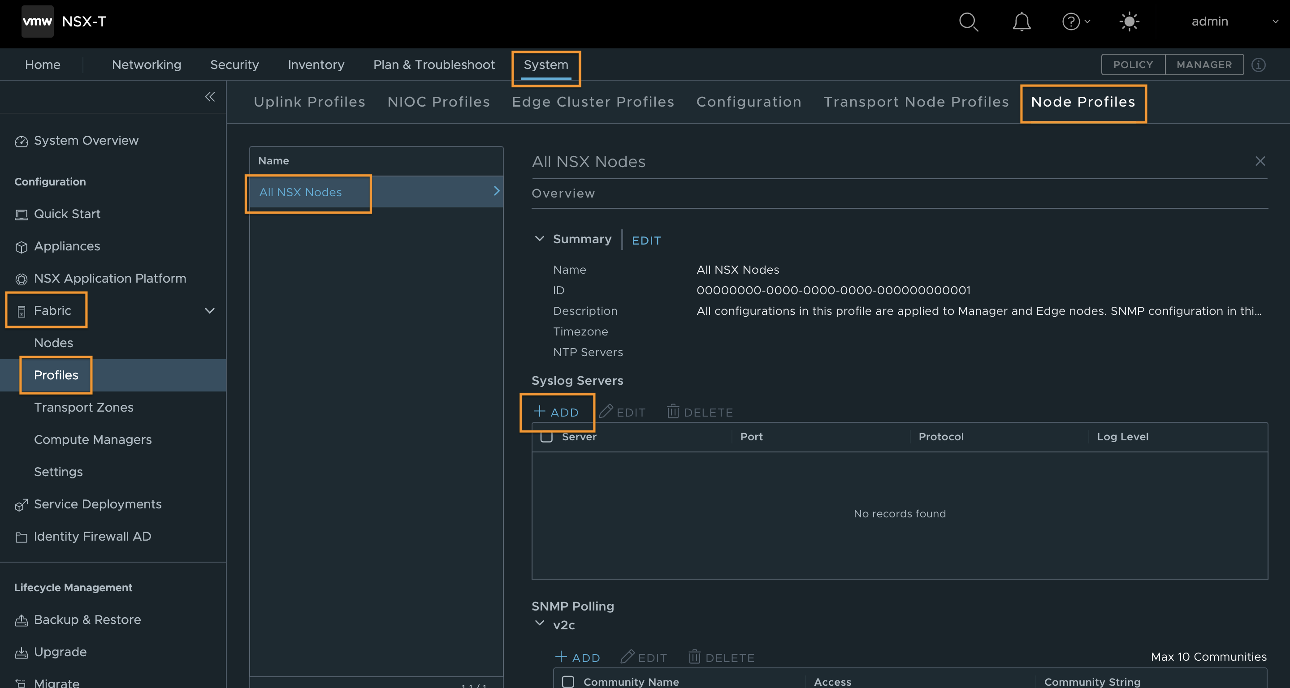This screenshot has height=688, width=1290.
Task: Click the Backup & Restore icon
Action: point(21,619)
